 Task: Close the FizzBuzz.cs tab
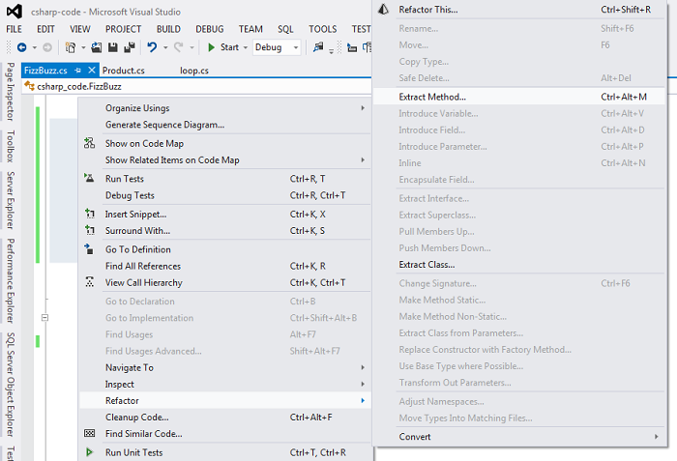pyautogui.click(x=92, y=70)
